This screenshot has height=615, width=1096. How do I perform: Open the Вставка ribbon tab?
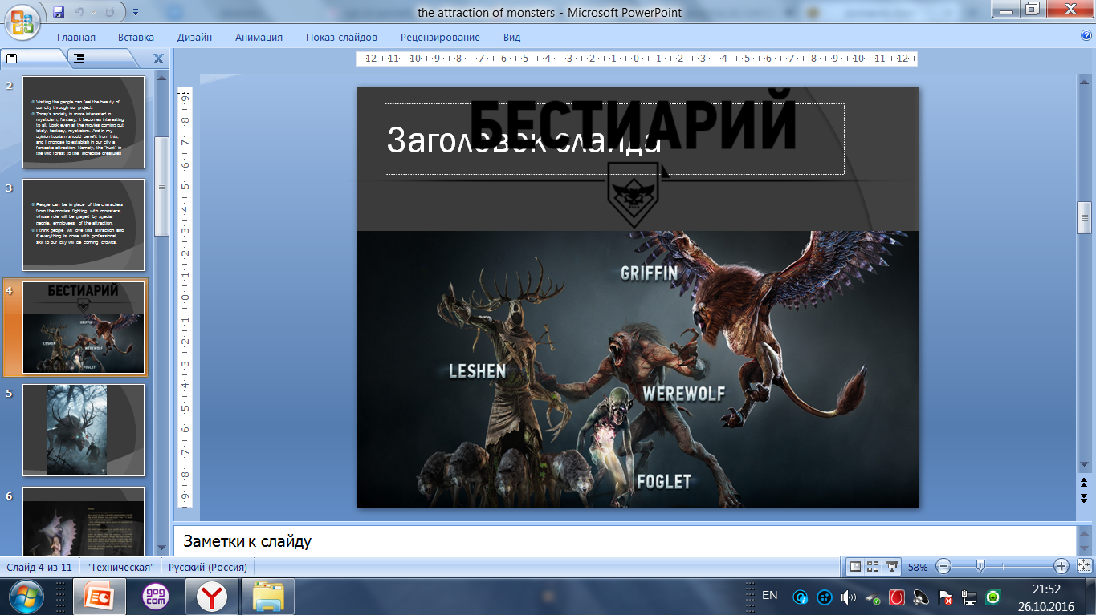pyautogui.click(x=136, y=37)
